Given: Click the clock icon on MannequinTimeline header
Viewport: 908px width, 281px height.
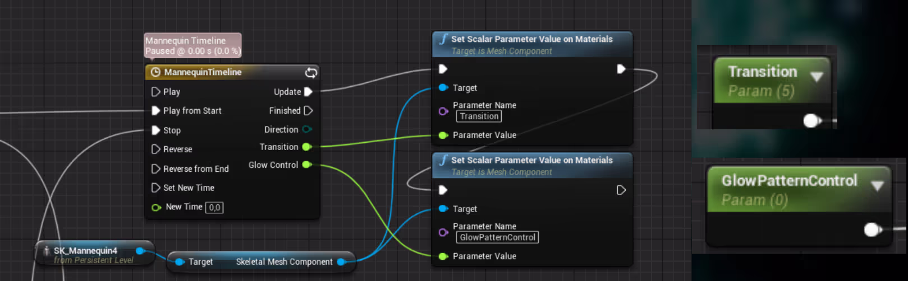Looking at the screenshot, I should (x=155, y=72).
